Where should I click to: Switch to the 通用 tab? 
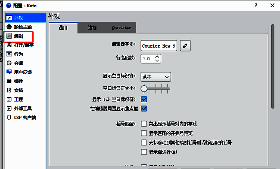click(x=63, y=28)
